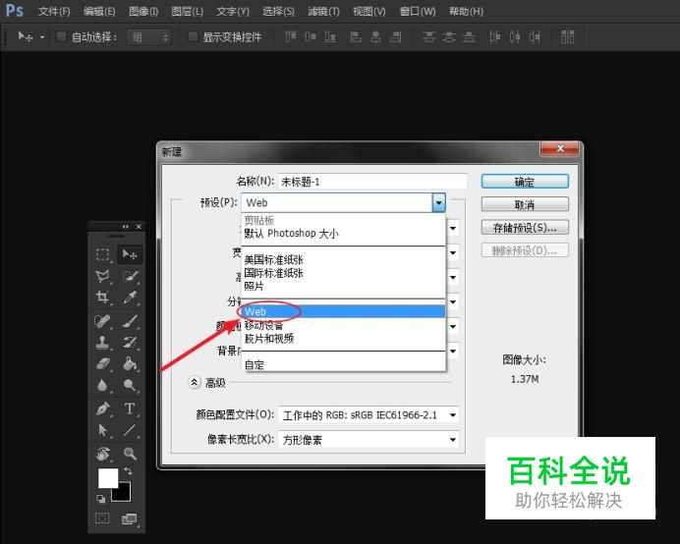Viewport: 680px width, 544px height.
Task: Open the 视图(V) menu
Action: click(368, 11)
